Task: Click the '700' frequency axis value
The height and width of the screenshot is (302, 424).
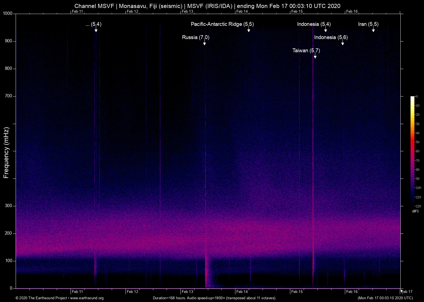Action: (x=9, y=96)
